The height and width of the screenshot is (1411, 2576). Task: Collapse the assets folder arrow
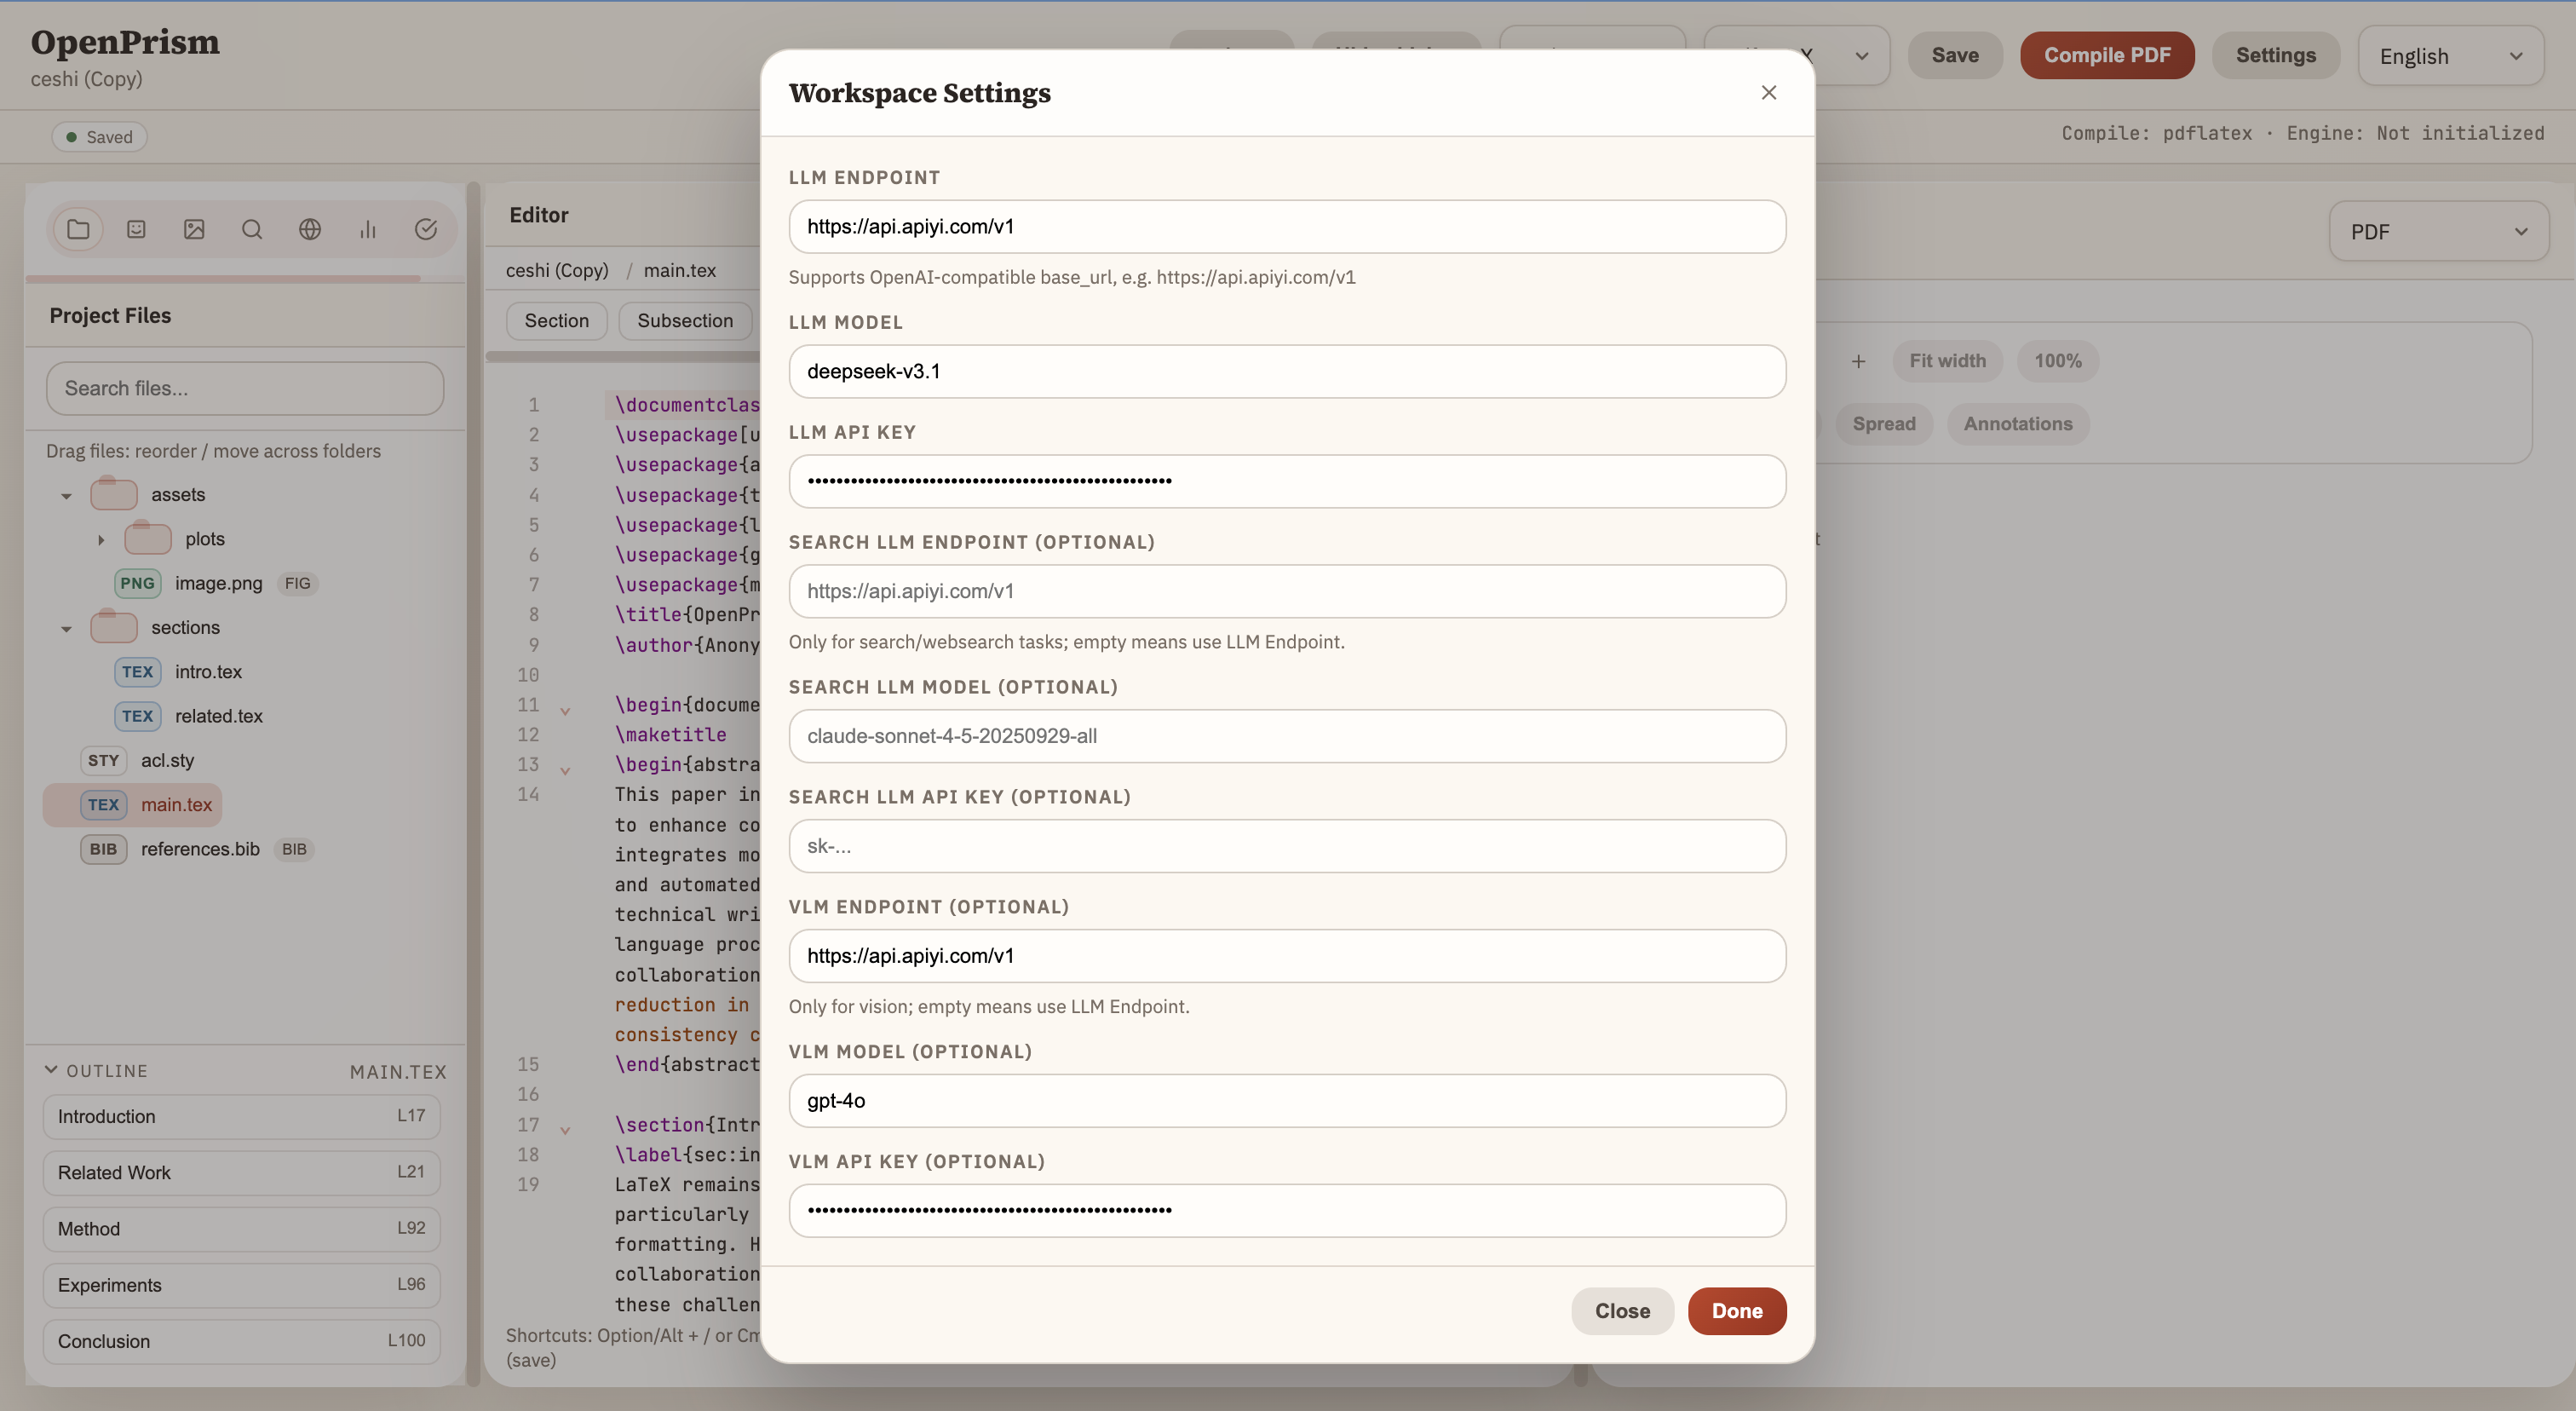(66, 495)
